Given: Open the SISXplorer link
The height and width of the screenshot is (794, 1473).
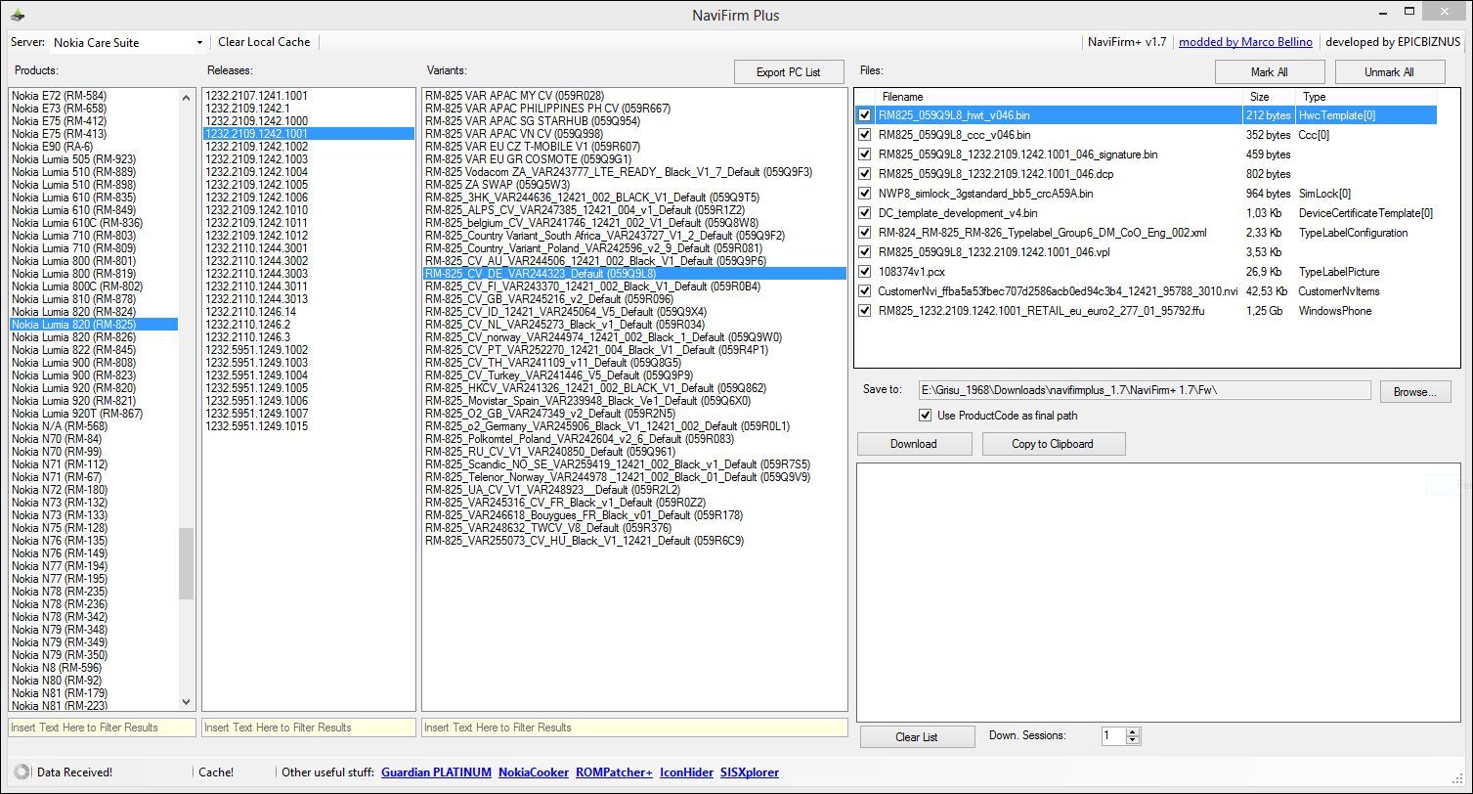Looking at the screenshot, I should click(750, 772).
